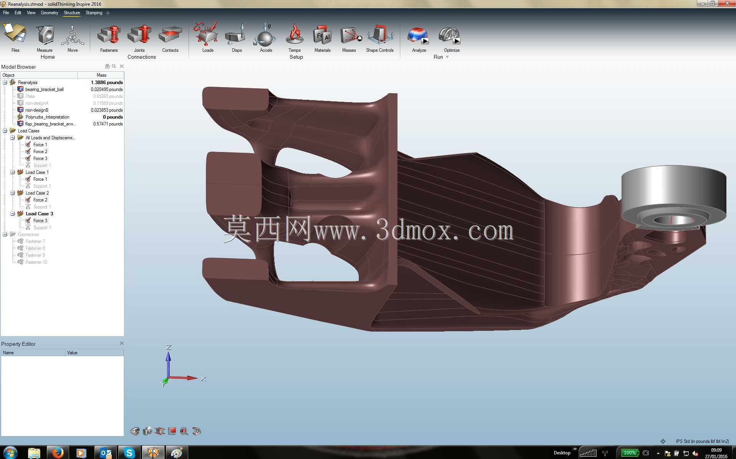Select the hidden Plate part
736x459 pixels.
coord(30,96)
